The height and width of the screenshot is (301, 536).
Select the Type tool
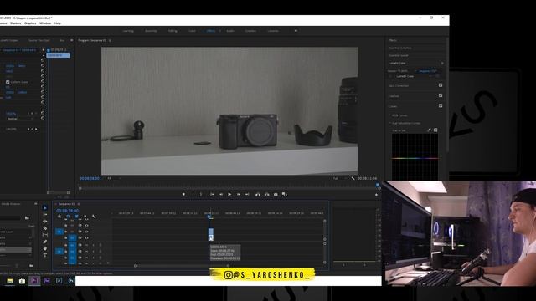[x=44, y=255]
